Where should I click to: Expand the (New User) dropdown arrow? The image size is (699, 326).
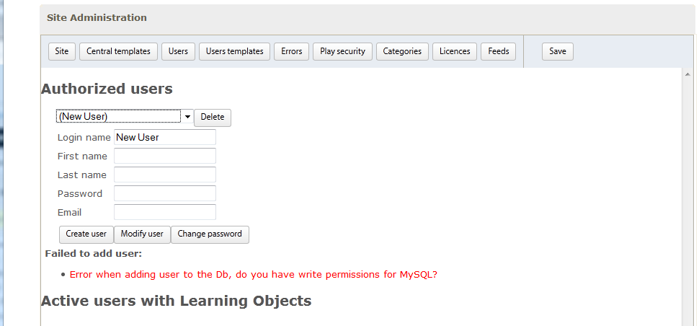coord(187,117)
